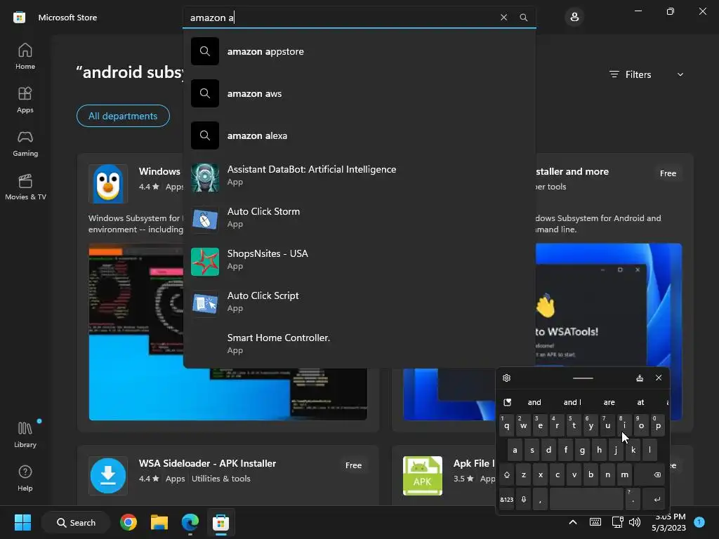719x539 pixels.
Task: Select the 'amazon appstore' search suggestion
Action: 359,51
